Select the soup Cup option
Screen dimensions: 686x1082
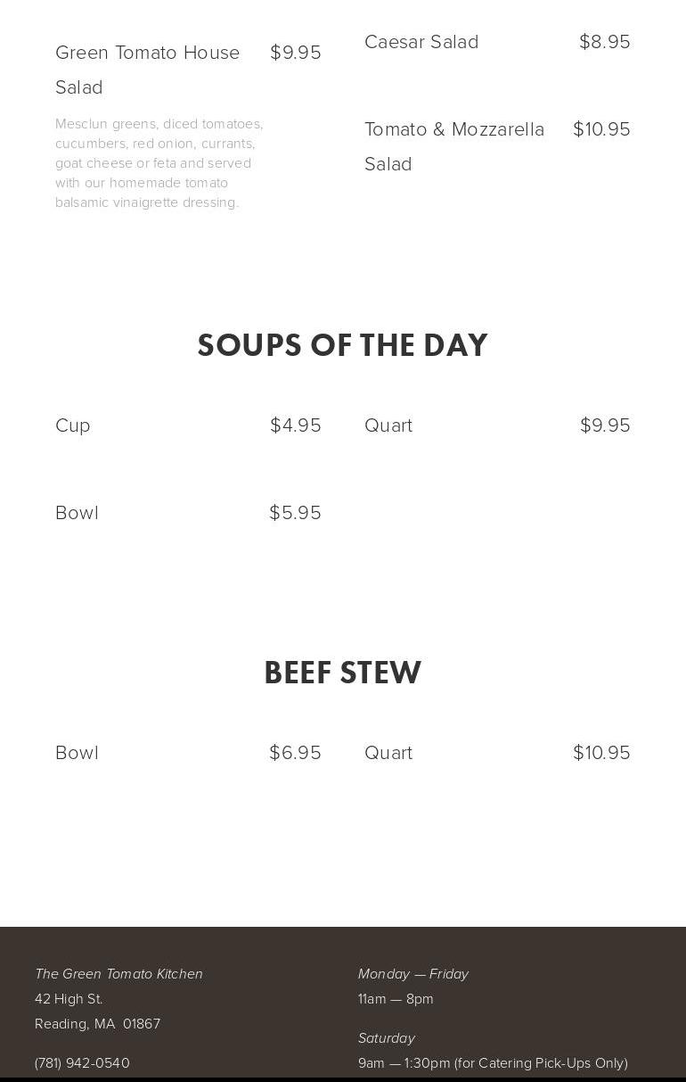(73, 425)
